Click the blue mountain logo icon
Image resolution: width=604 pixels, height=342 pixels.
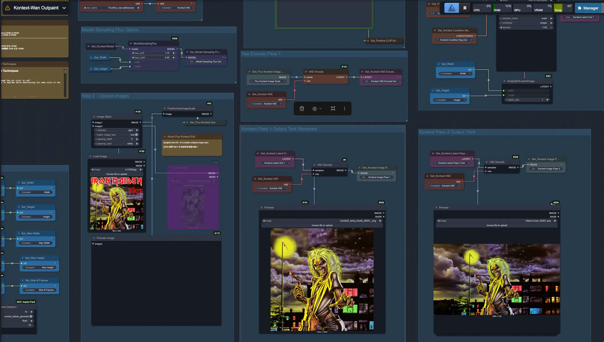pyautogui.click(x=452, y=8)
